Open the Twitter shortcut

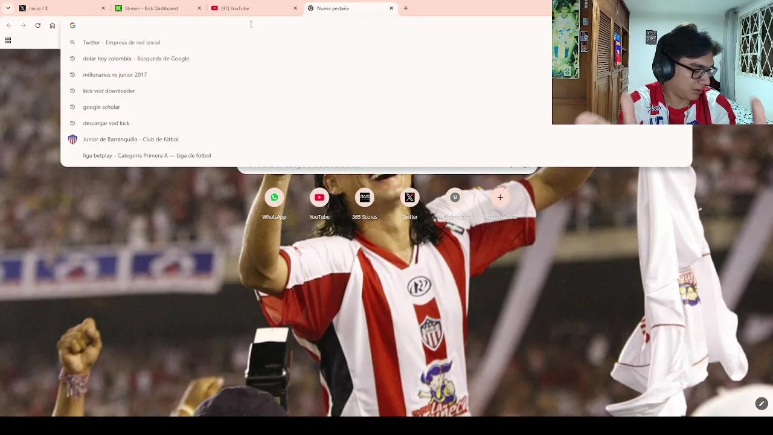(x=409, y=204)
